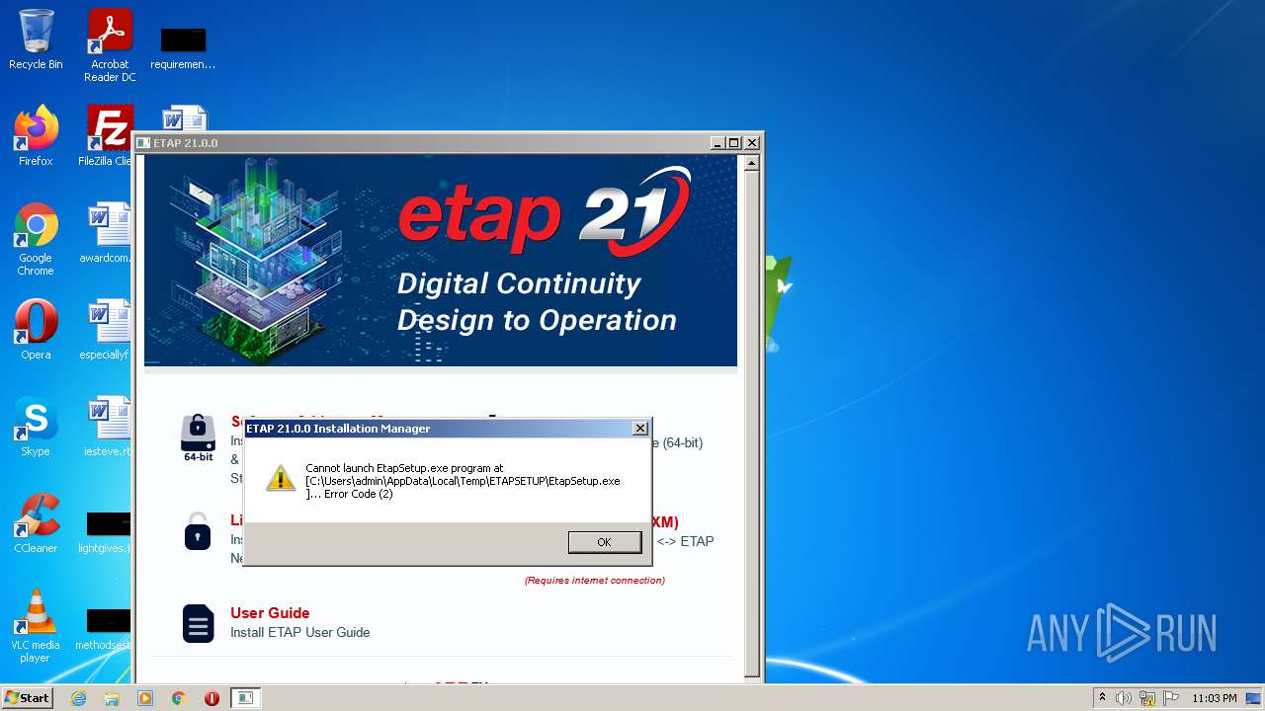Image resolution: width=1265 pixels, height=711 pixels.
Task: Click the warning icon in error dialog
Action: (x=281, y=478)
